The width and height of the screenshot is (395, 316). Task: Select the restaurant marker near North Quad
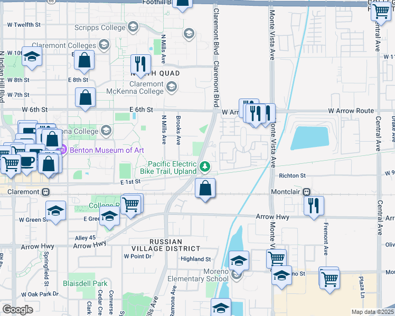pyautogui.click(x=140, y=66)
